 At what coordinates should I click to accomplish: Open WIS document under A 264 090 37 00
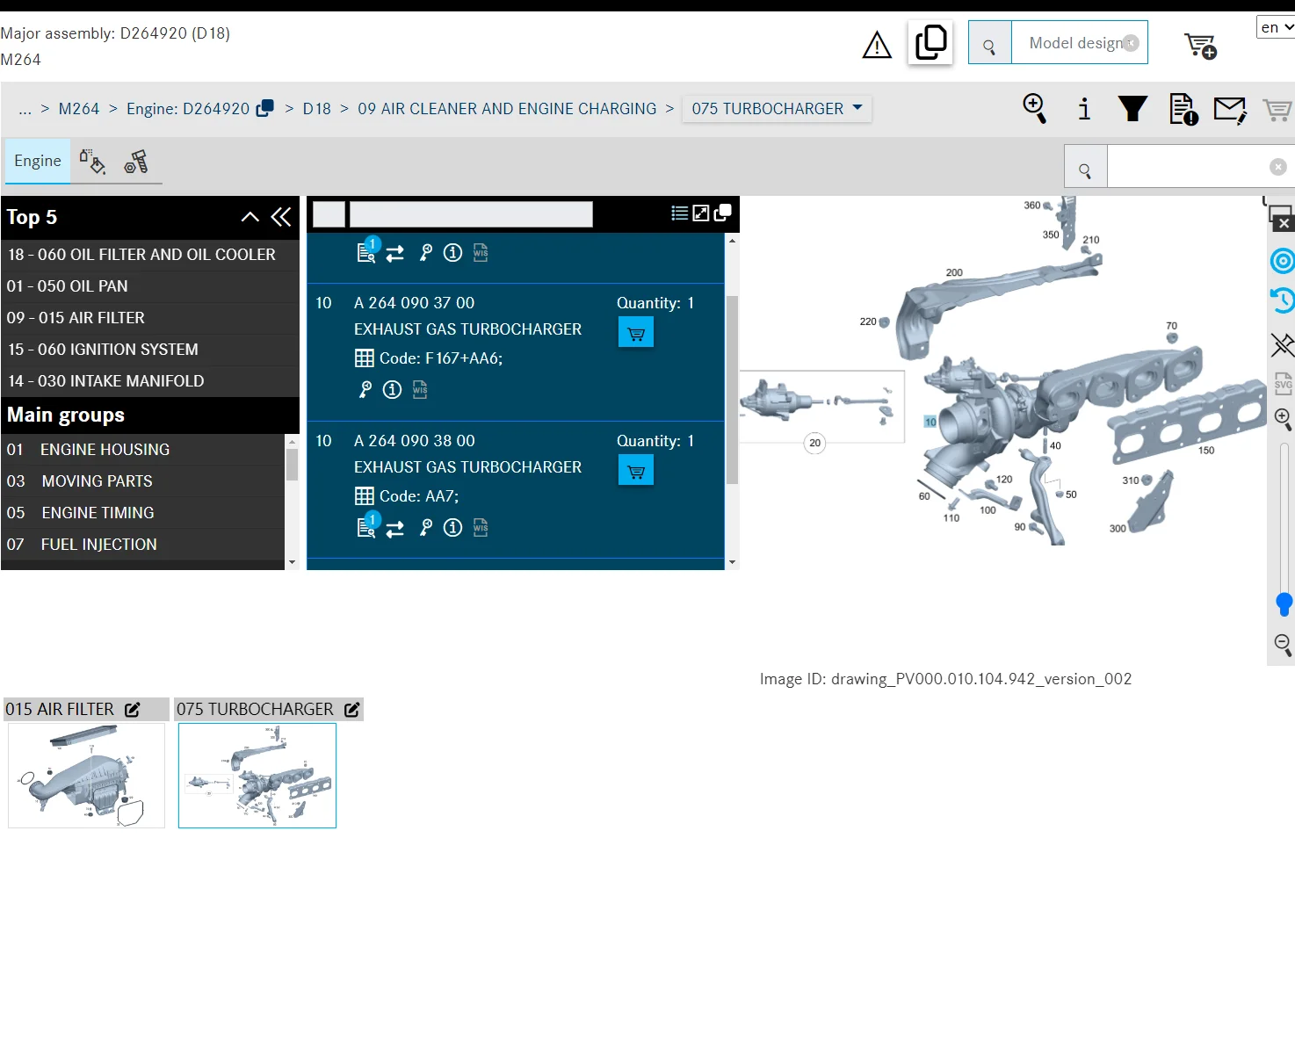pos(420,390)
